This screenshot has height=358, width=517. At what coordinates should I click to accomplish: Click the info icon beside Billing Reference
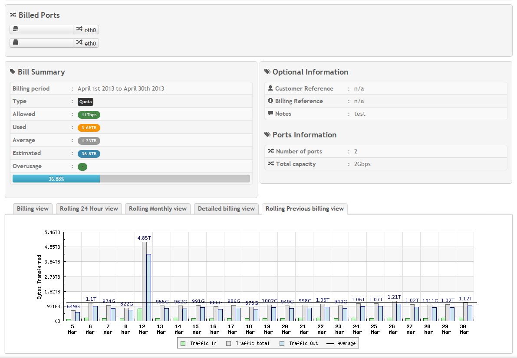click(270, 101)
